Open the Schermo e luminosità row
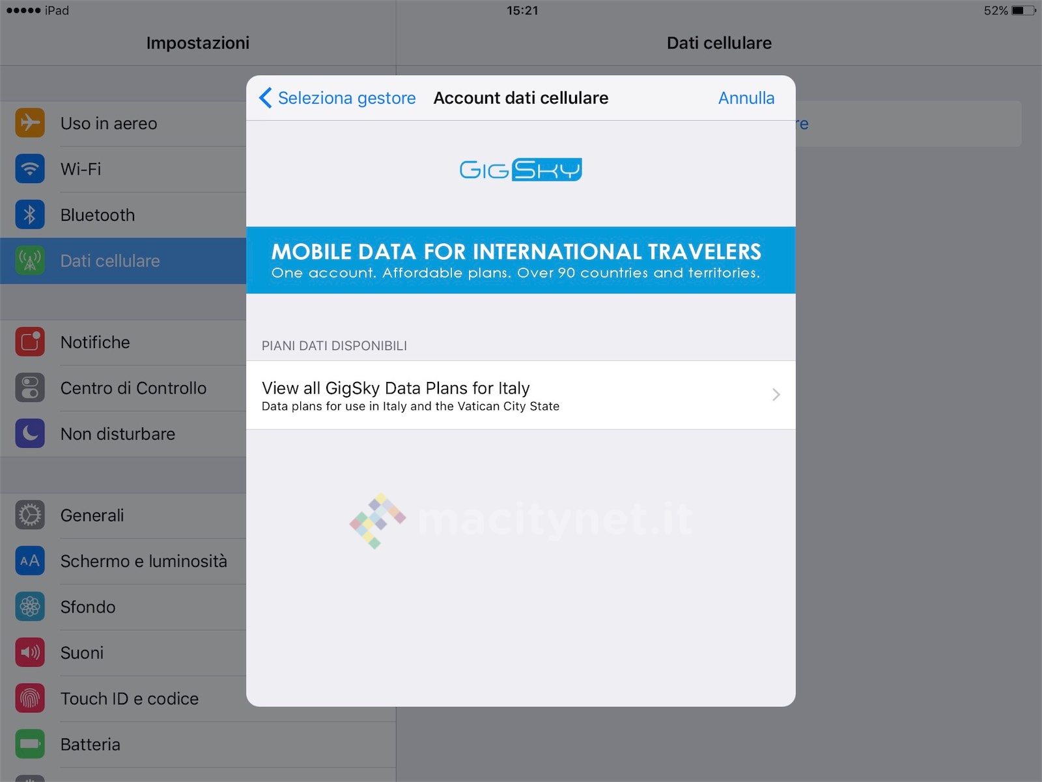The width and height of the screenshot is (1042, 782). click(123, 561)
